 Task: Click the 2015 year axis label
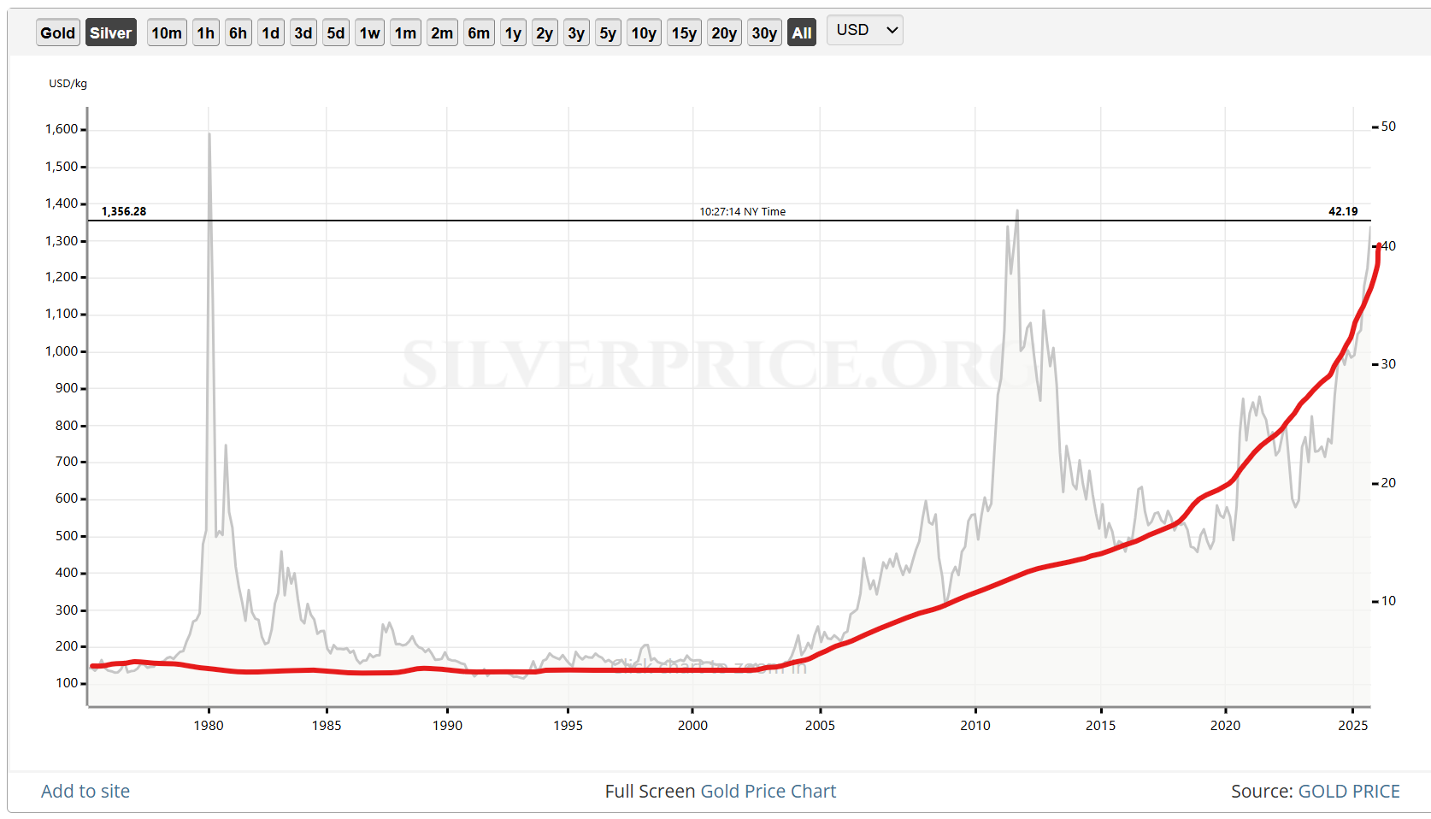pos(1101,726)
